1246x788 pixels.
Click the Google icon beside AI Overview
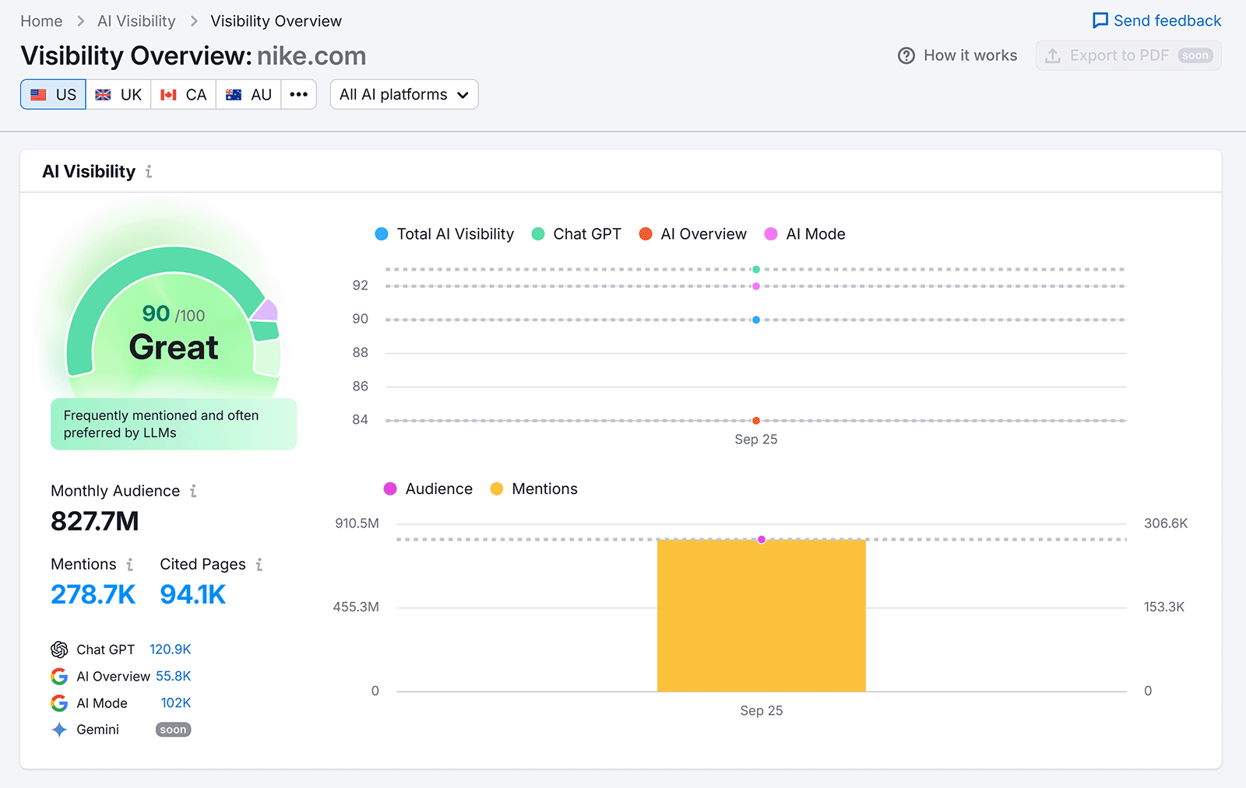[x=59, y=676]
